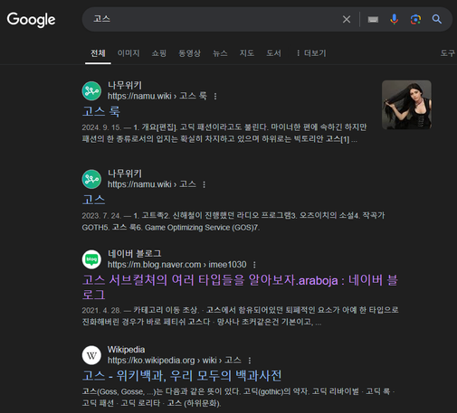This screenshot has width=457, height=413.
Task: Expand the 더보기 menu
Action: coord(311,53)
